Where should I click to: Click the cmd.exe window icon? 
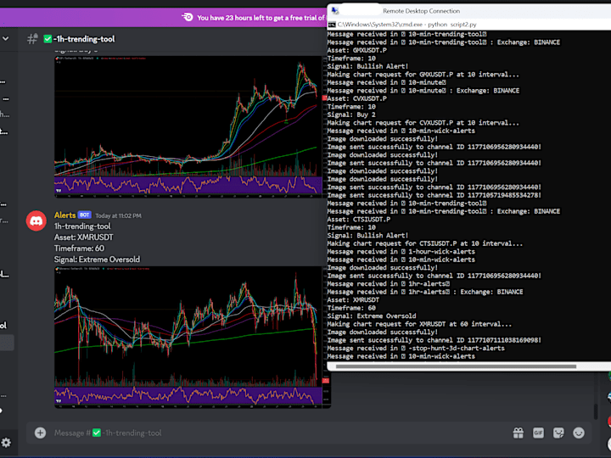[x=332, y=25]
